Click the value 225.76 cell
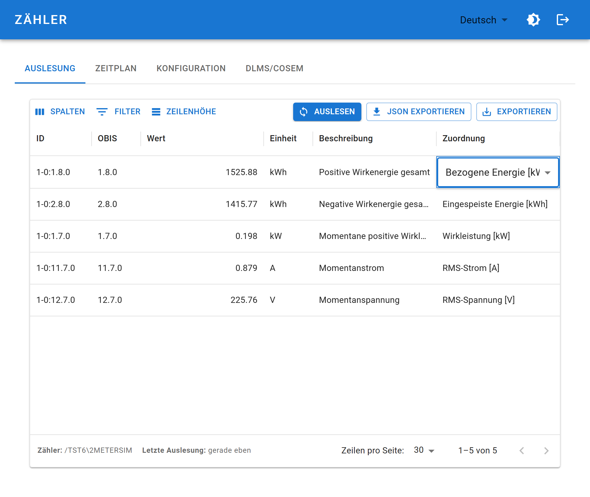This screenshot has width=590, height=497. point(202,300)
